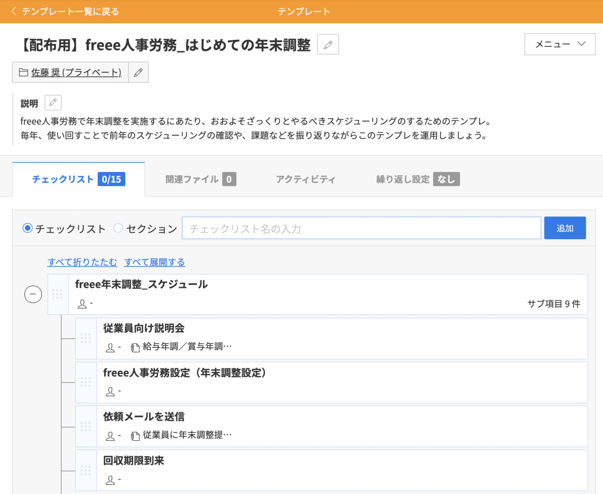Click the pencil icon next to the folder name
The width and height of the screenshot is (603, 494).
tap(138, 72)
